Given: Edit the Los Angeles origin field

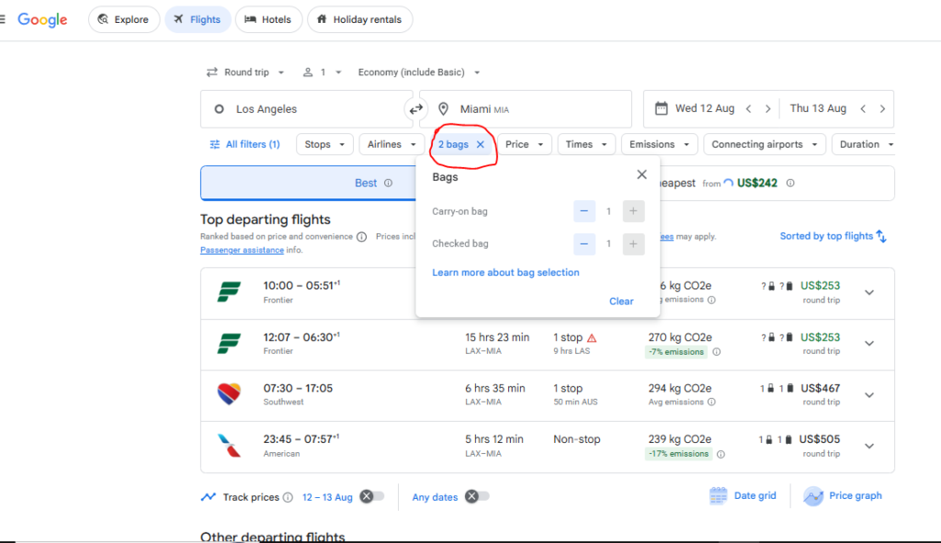Looking at the screenshot, I should tap(306, 109).
